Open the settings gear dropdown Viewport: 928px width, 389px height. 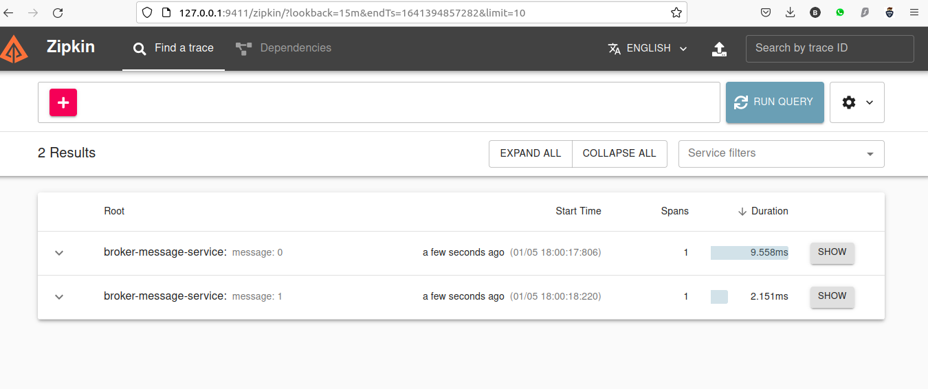[857, 102]
